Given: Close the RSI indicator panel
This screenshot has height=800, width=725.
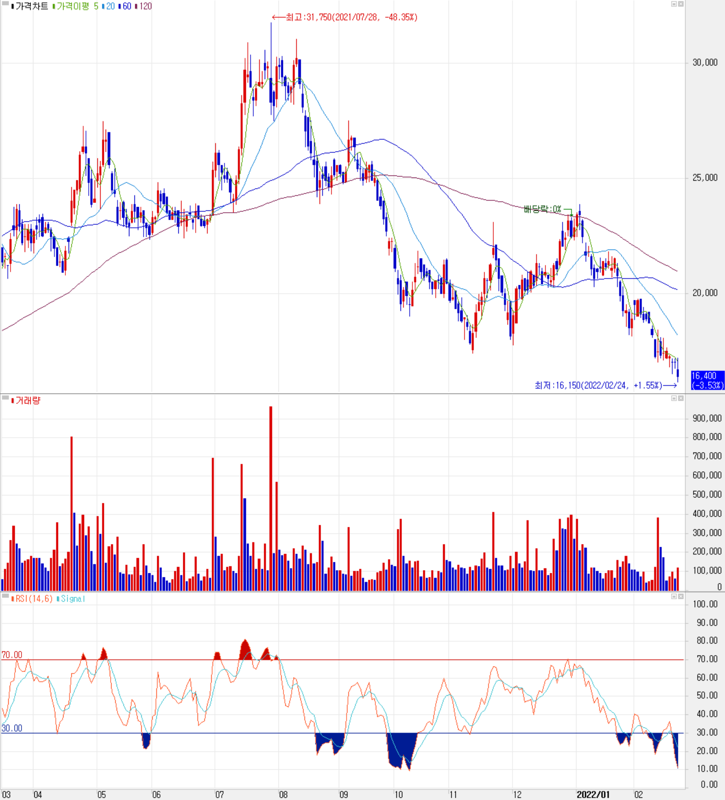Looking at the screenshot, I should point(681,597).
